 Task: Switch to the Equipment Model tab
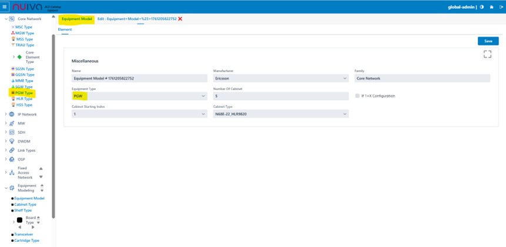(x=77, y=19)
